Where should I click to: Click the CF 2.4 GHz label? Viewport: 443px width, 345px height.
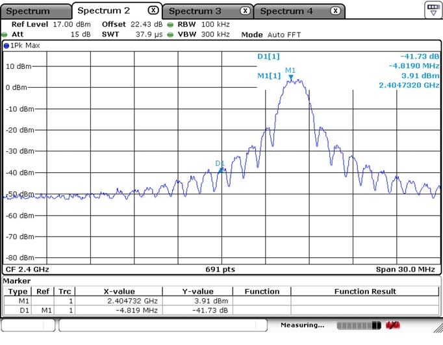pyautogui.click(x=27, y=269)
